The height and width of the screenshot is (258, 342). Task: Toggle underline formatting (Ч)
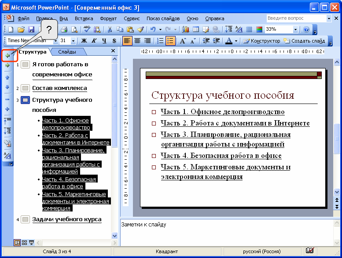click(104, 41)
